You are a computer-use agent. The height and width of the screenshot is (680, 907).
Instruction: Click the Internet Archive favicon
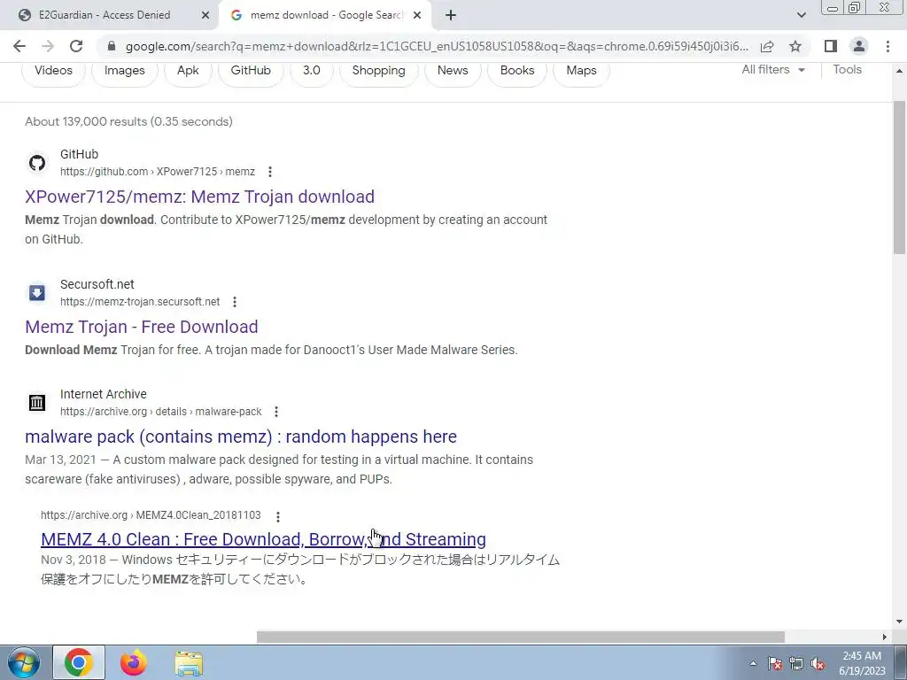(x=37, y=403)
